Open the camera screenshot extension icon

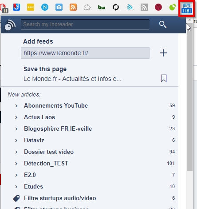[59, 7]
